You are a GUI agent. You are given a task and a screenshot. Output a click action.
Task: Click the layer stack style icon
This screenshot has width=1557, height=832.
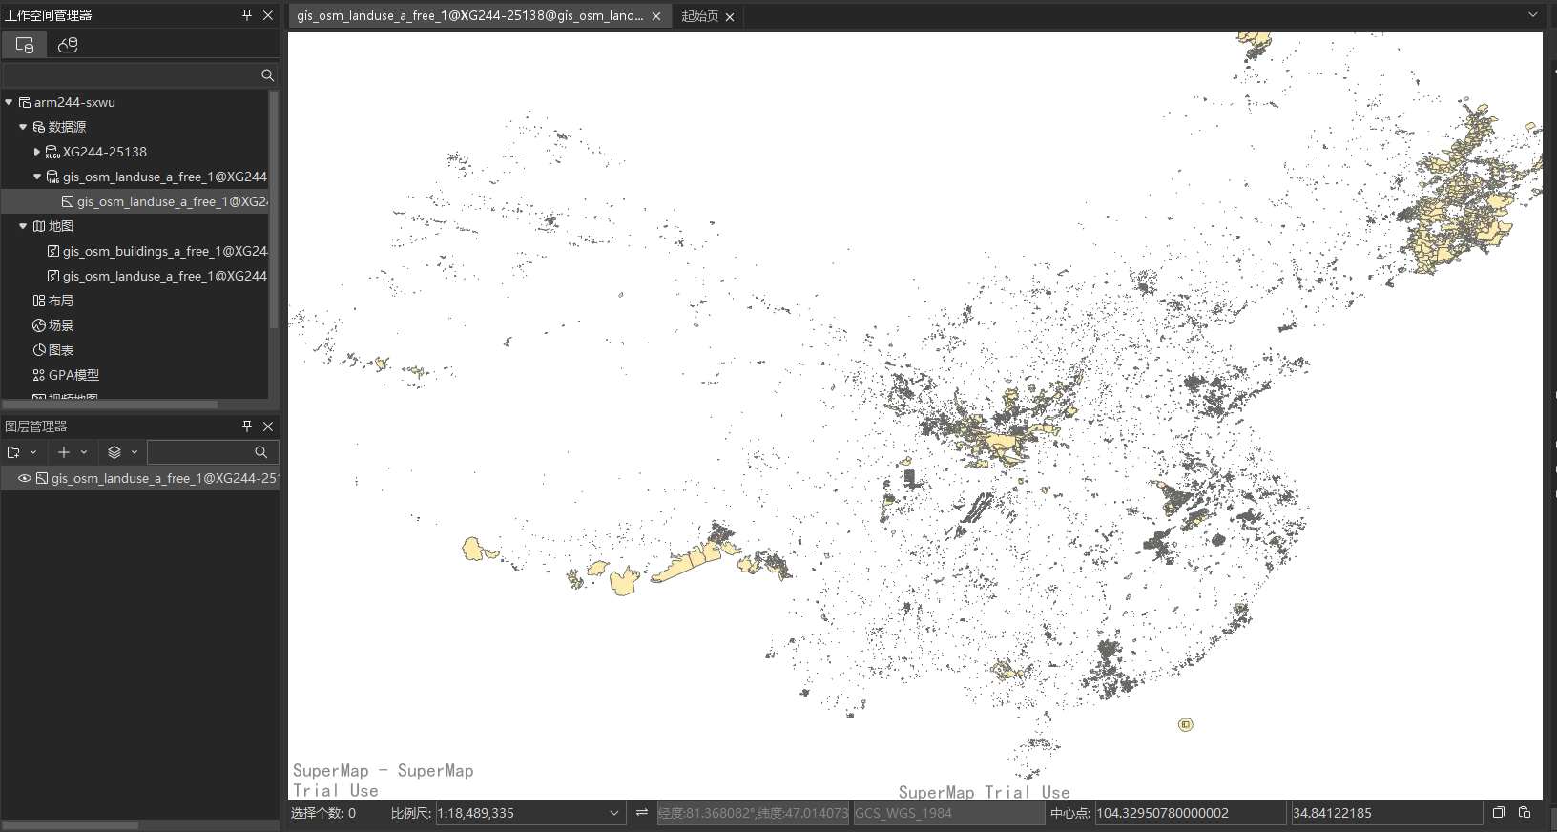(x=114, y=452)
